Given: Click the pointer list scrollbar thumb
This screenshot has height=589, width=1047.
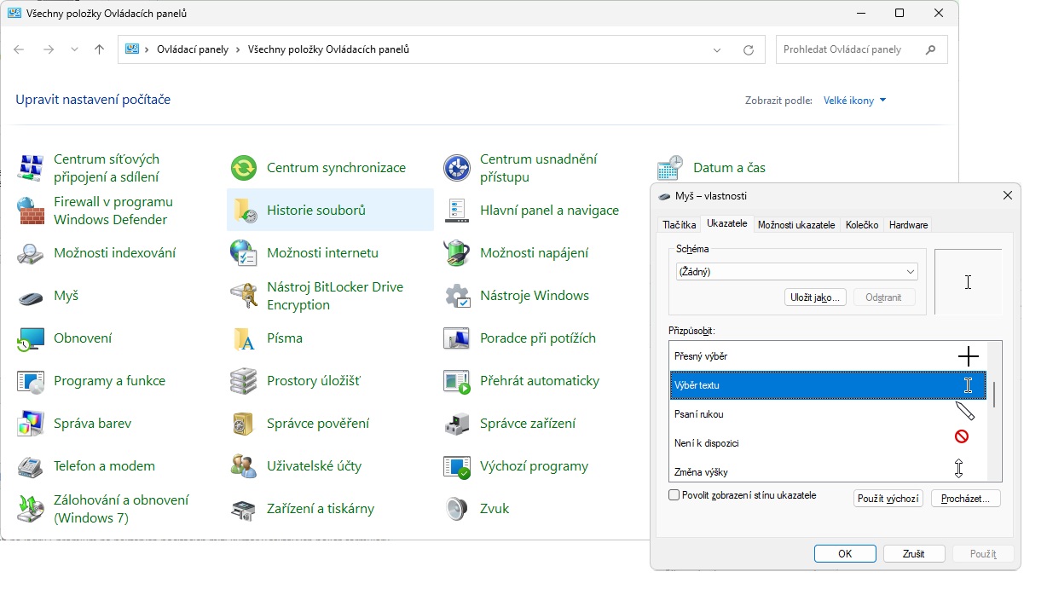Looking at the screenshot, I should (x=994, y=395).
